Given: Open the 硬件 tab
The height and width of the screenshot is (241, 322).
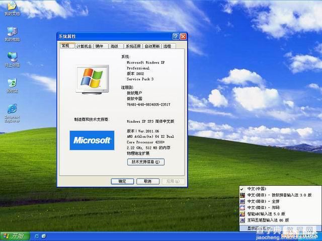Looking at the screenshot, I should pos(100,46).
